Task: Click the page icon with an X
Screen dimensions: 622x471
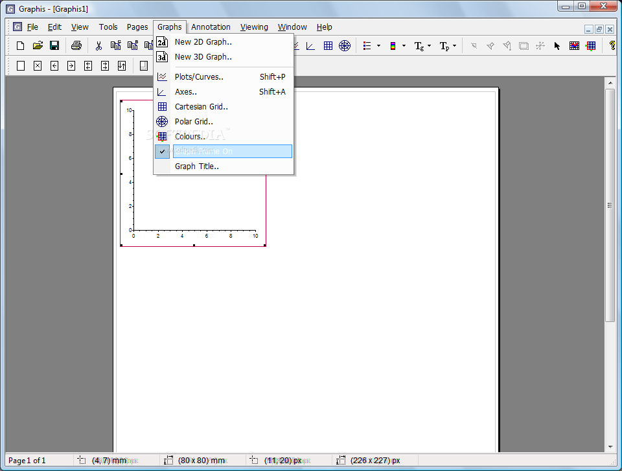Action: pyautogui.click(x=38, y=66)
